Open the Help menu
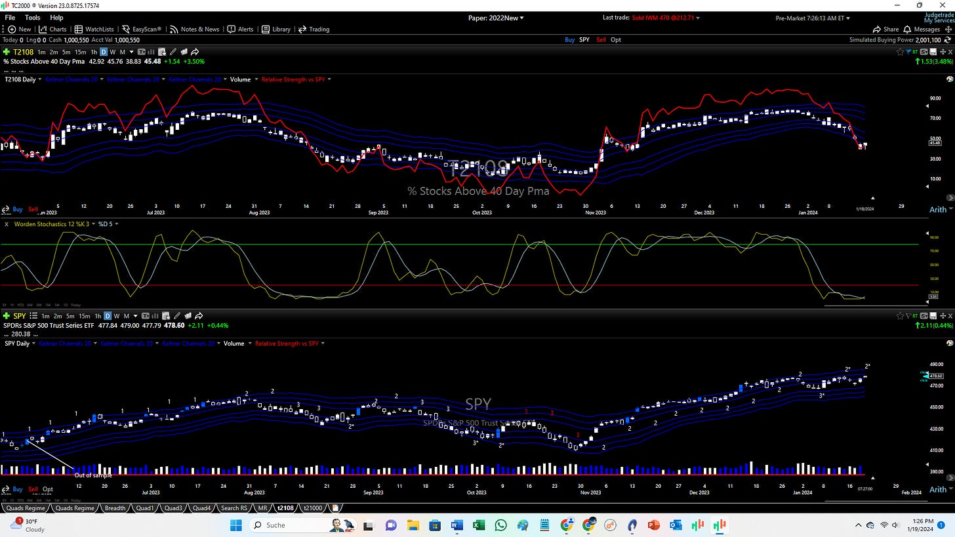This screenshot has width=955, height=537. [x=56, y=18]
